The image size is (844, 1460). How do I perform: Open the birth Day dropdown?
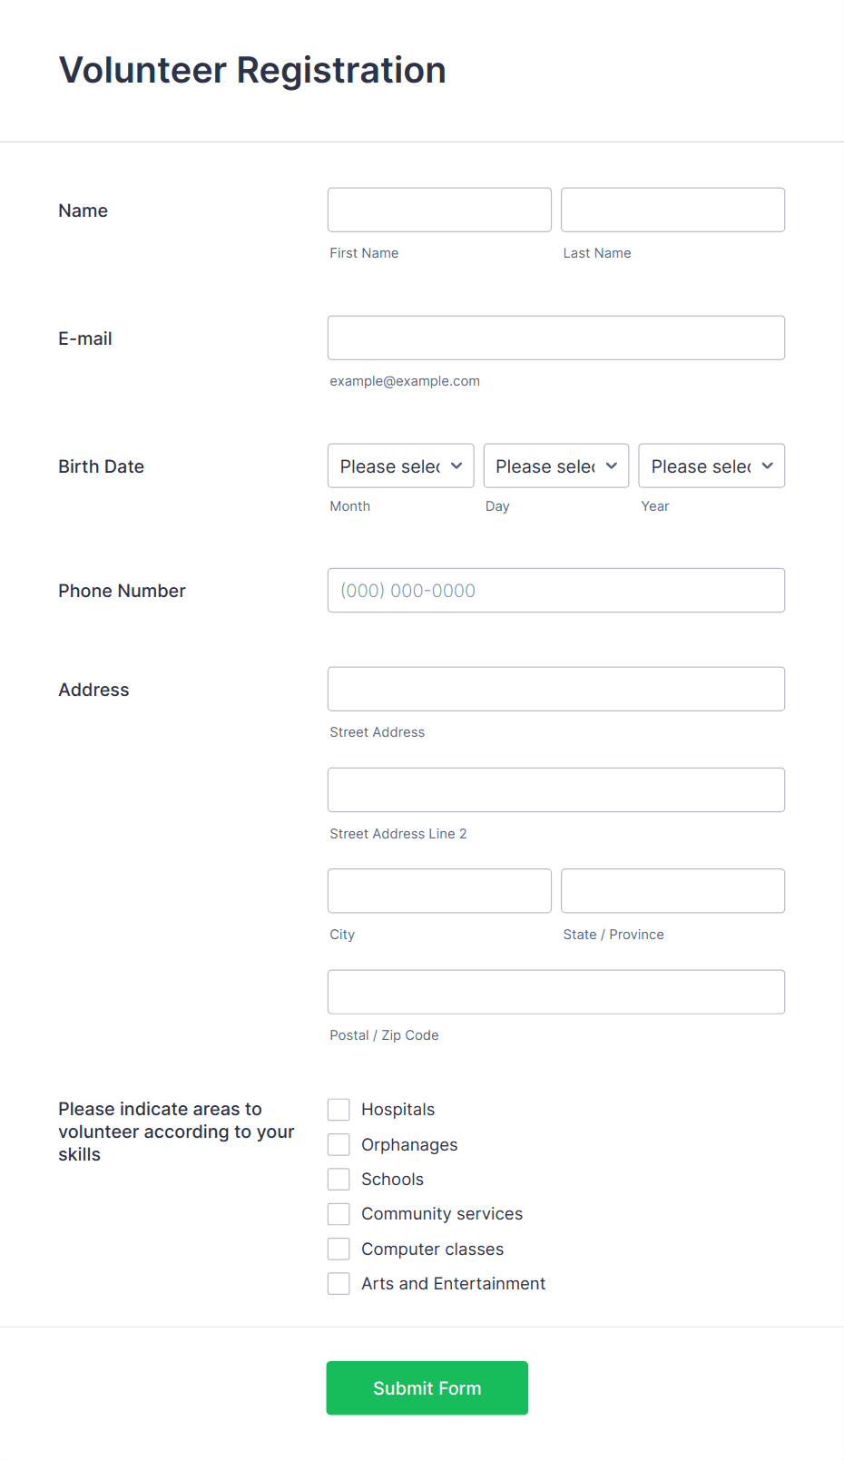[555, 465]
